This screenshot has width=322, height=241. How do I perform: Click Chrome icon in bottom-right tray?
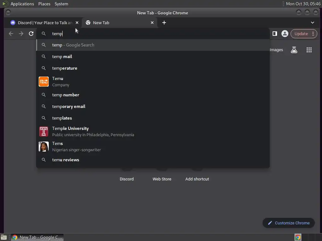click(x=298, y=237)
